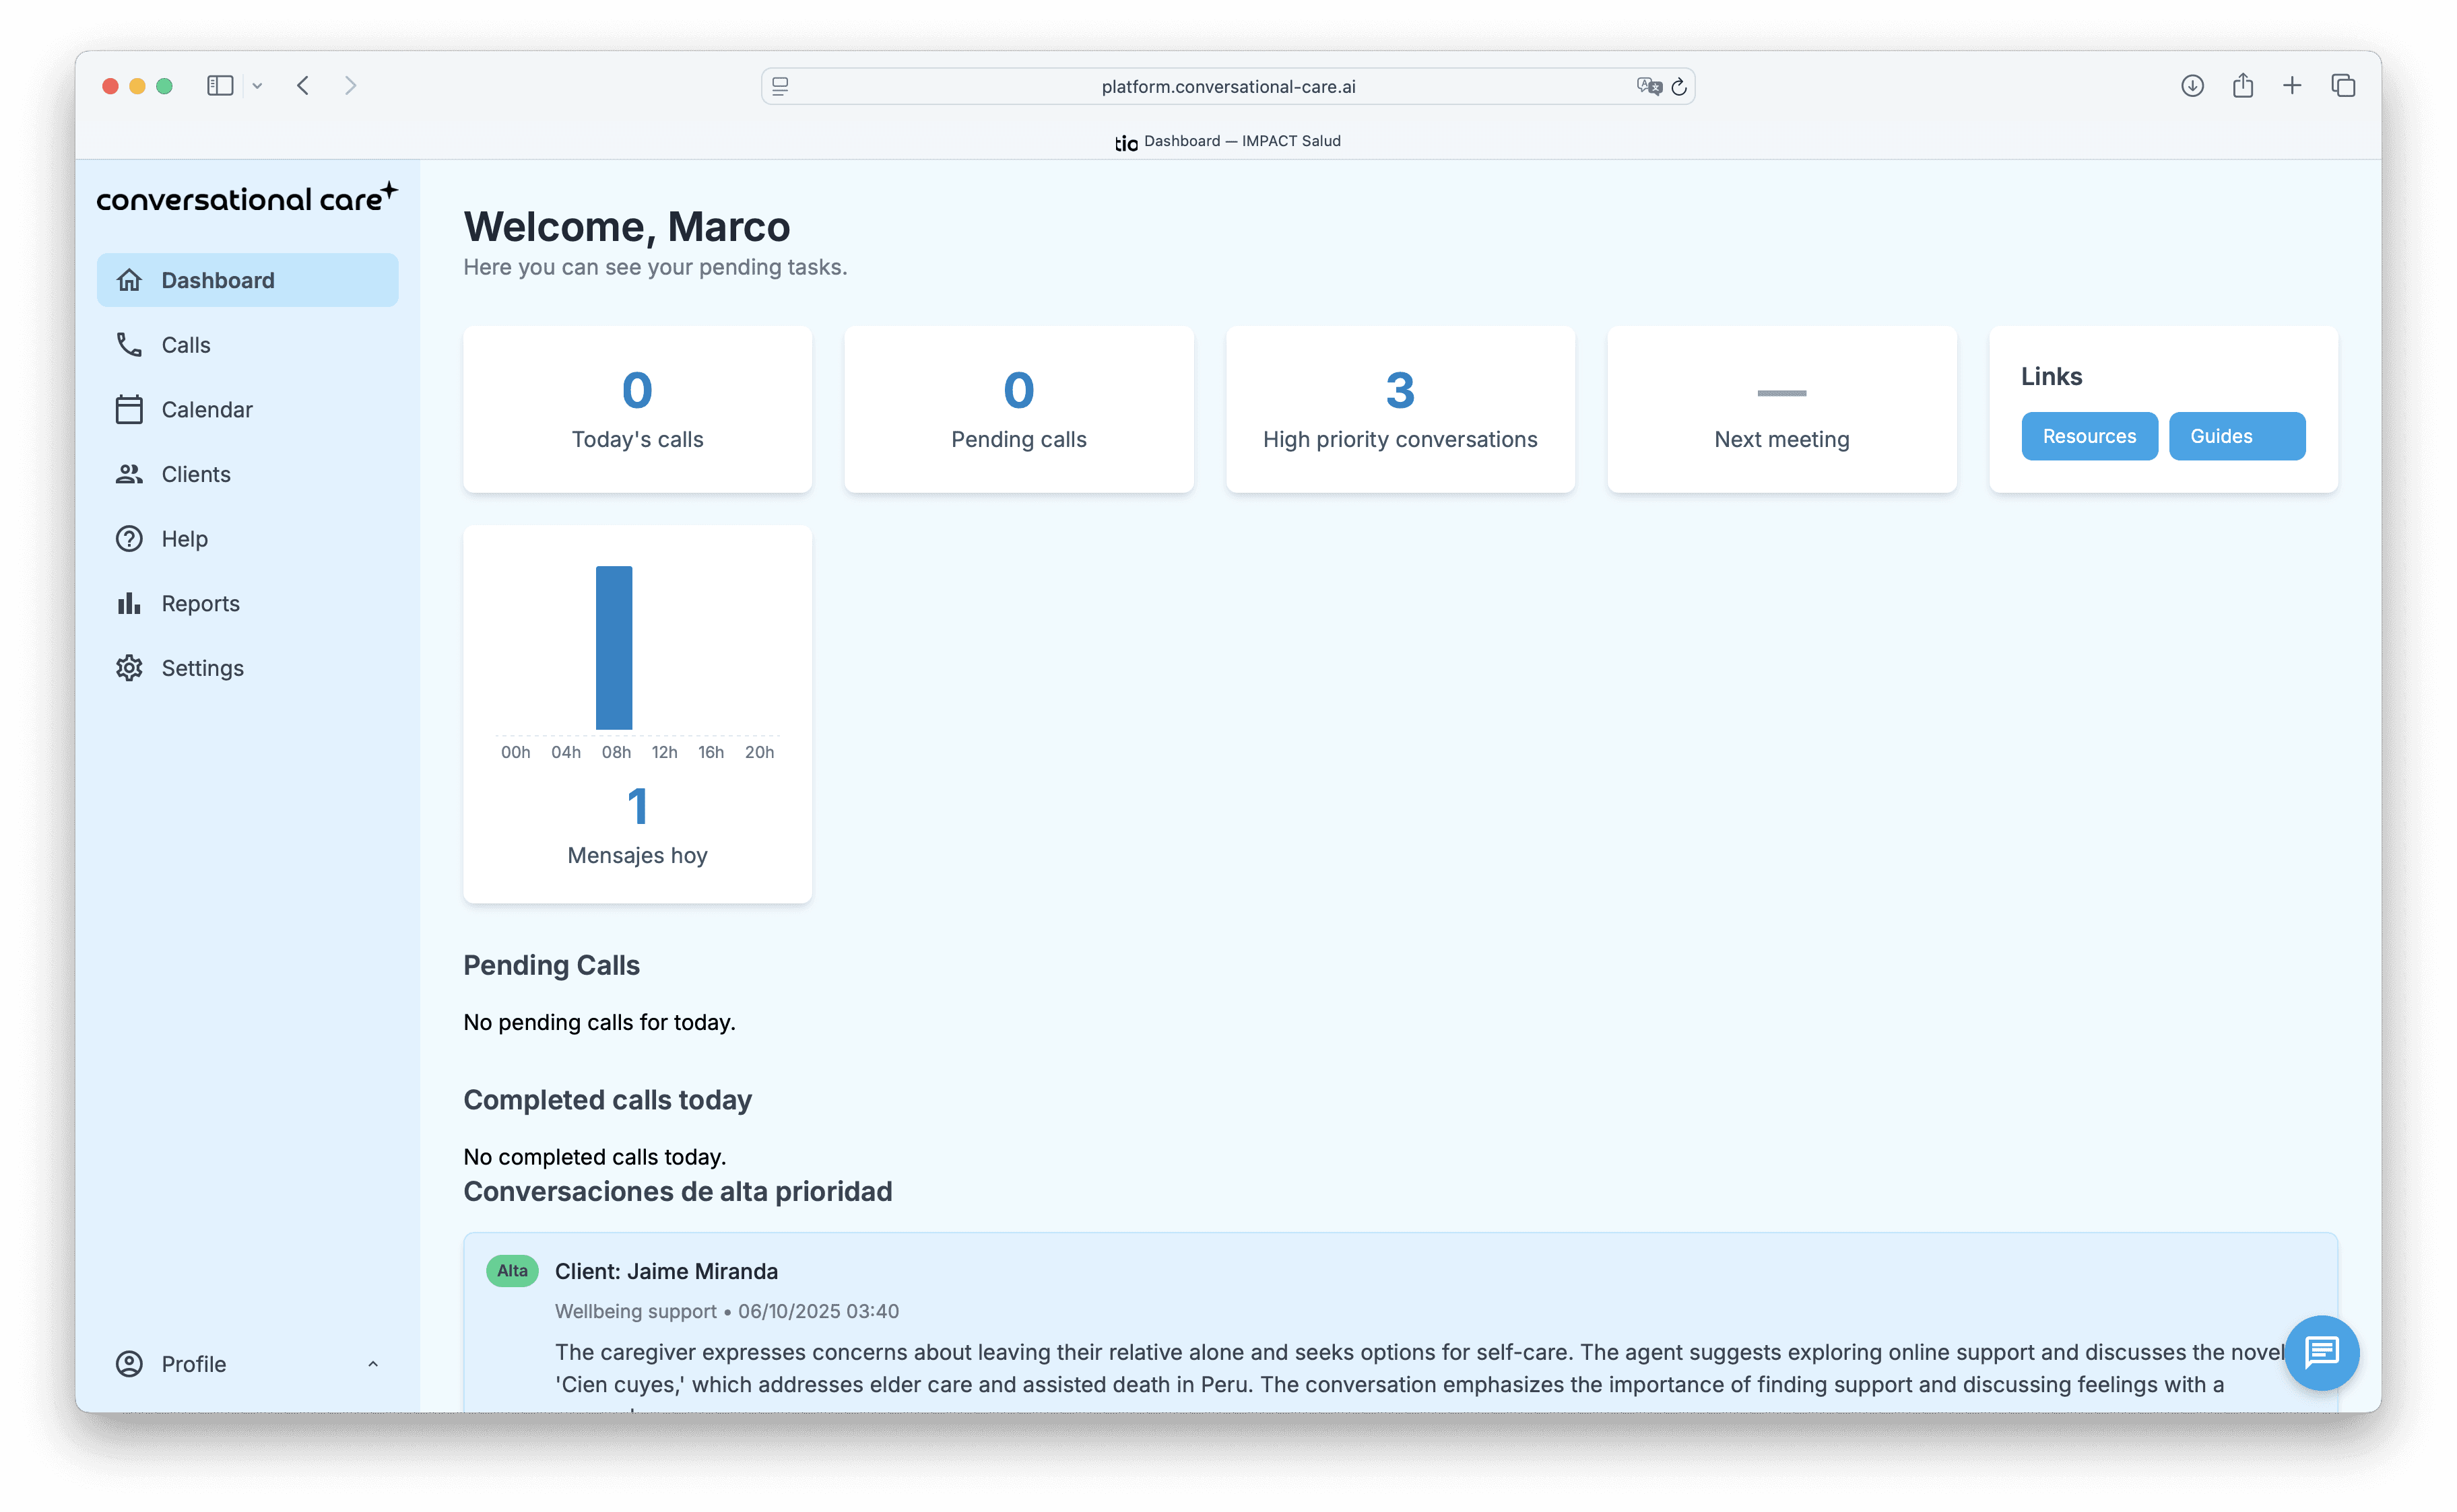Click the Pending Calls section heading
Image resolution: width=2457 pixels, height=1512 pixels.
point(551,965)
